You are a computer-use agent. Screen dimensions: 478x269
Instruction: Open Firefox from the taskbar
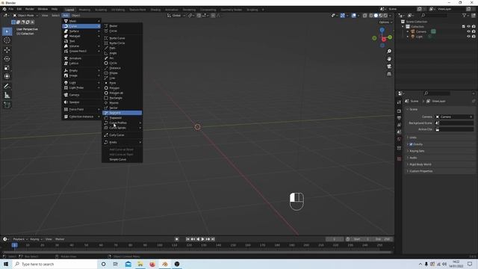(x=152, y=264)
